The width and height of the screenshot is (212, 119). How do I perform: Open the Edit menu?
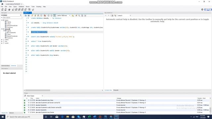tap(6, 7)
